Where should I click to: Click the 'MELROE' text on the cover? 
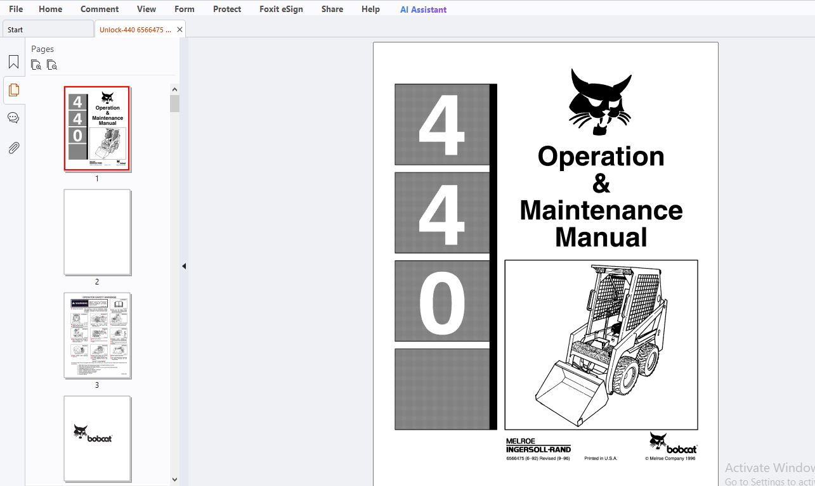[521, 441]
